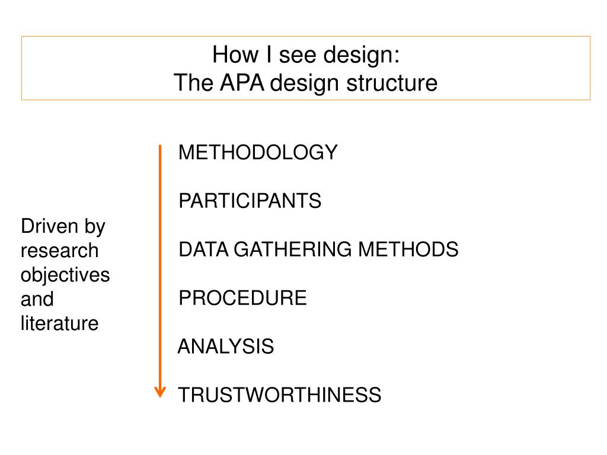Click the orange vertical arrow line
The height and width of the screenshot is (455, 607).
160,271
